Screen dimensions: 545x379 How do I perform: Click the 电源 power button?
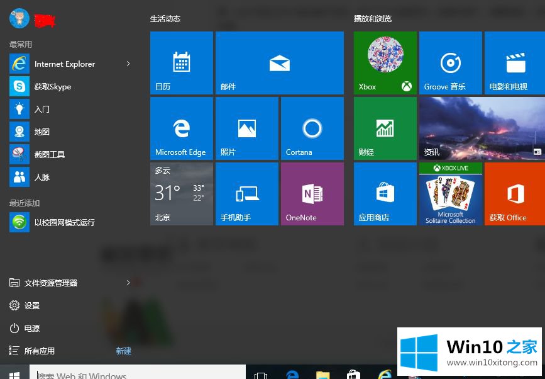pyautogui.click(x=31, y=328)
